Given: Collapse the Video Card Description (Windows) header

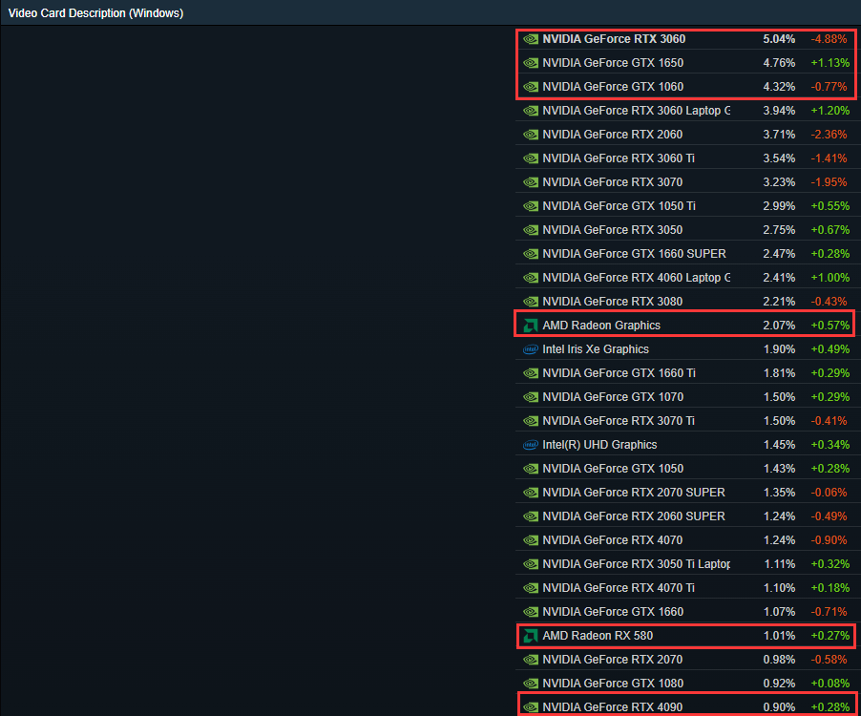Looking at the screenshot, I should [96, 13].
